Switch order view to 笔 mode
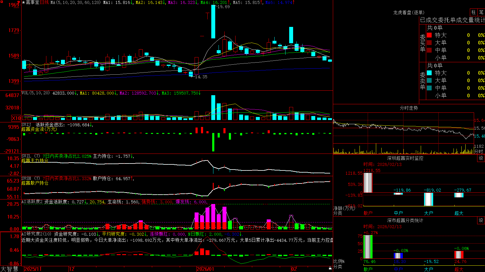Image resolution: width=485 pixels, height=272 pixels. point(481,12)
